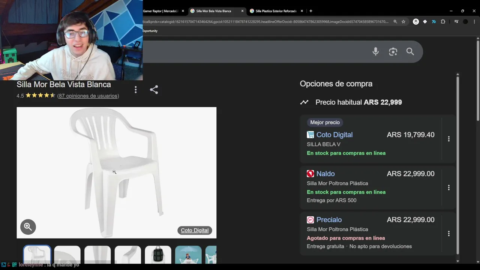The width and height of the screenshot is (480, 270).
Task: Open Coto Digital store link
Action: click(334, 135)
